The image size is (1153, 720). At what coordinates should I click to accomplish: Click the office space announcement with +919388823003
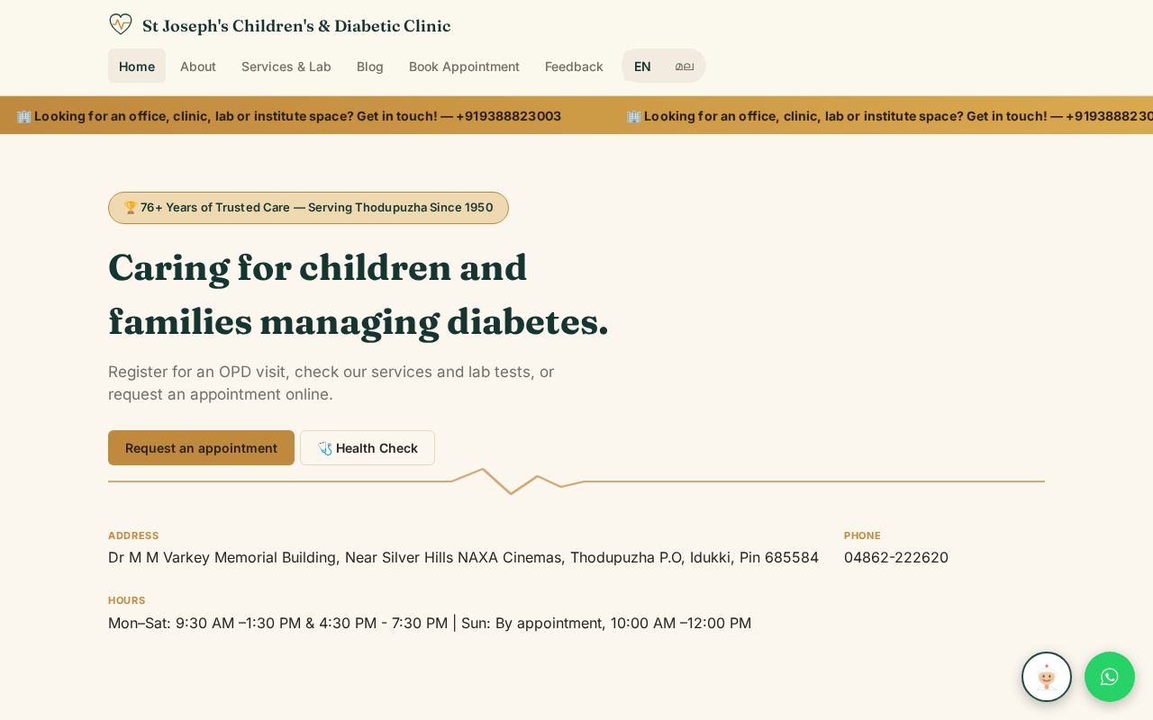[x=289, y=116]
